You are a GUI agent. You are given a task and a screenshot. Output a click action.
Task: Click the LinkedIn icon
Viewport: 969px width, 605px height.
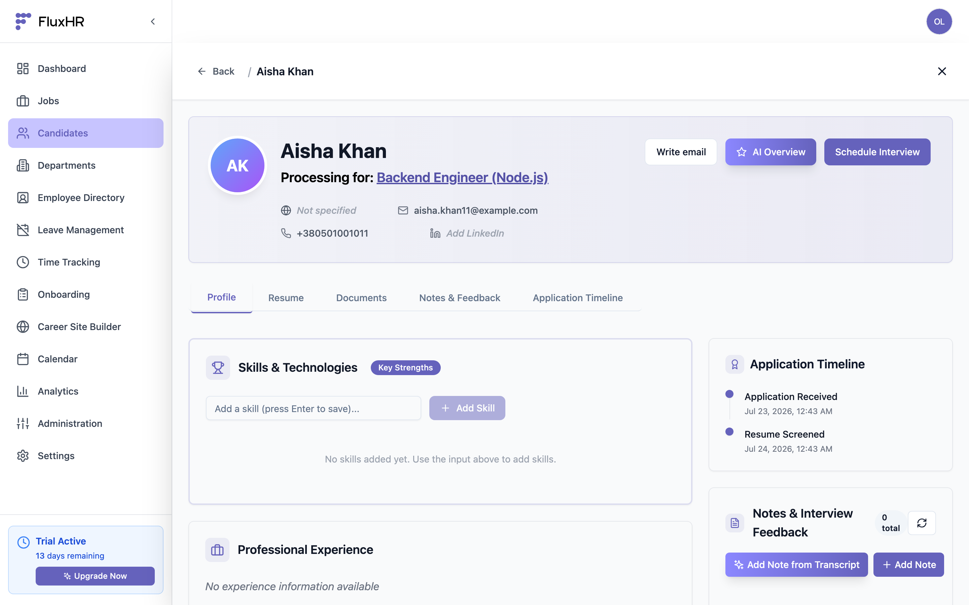point(435,233)
